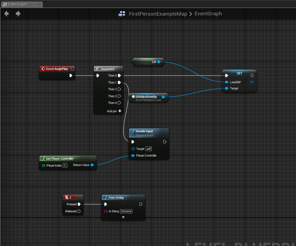This screenshot has width=296, height=246.
Task: Click Disable Input's input execution pin
Action: coord(133,142)
